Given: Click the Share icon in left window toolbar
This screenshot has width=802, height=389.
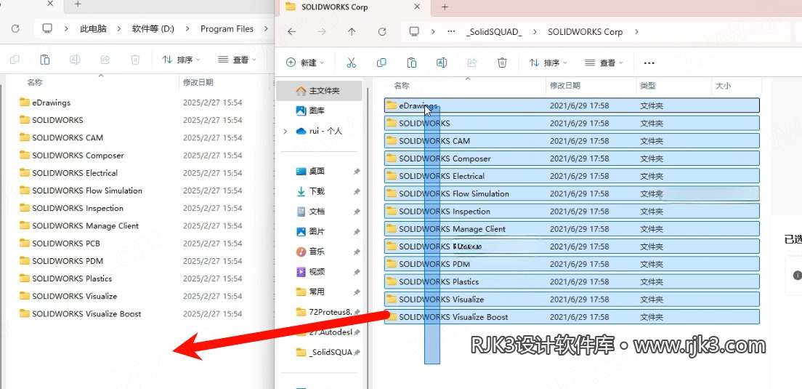Looking at the screenshot, I should [x=105, y=60].
